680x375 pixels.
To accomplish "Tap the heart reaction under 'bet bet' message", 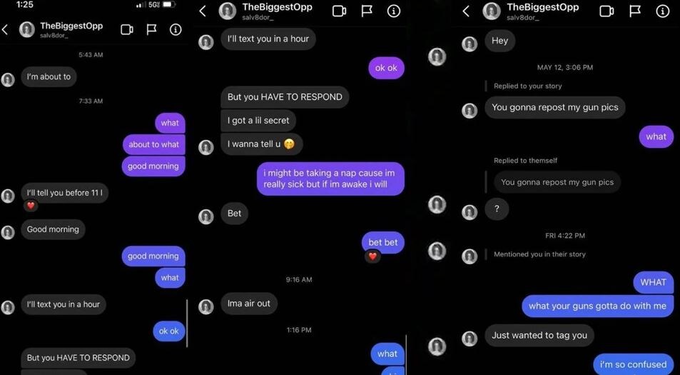I will [372, 256].
